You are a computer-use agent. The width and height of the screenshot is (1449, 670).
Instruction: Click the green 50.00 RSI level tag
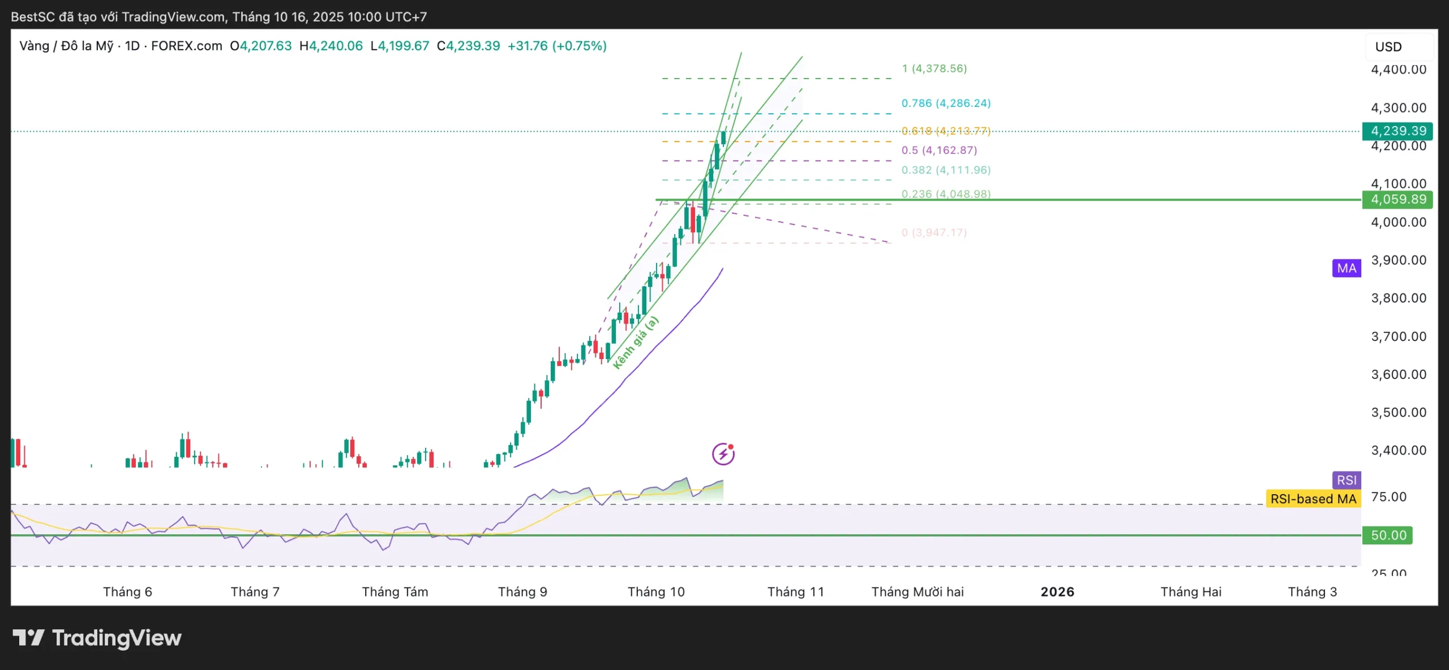1387,535
